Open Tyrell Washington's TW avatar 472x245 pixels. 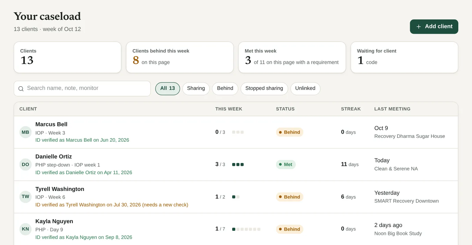(x=25, y=197)
